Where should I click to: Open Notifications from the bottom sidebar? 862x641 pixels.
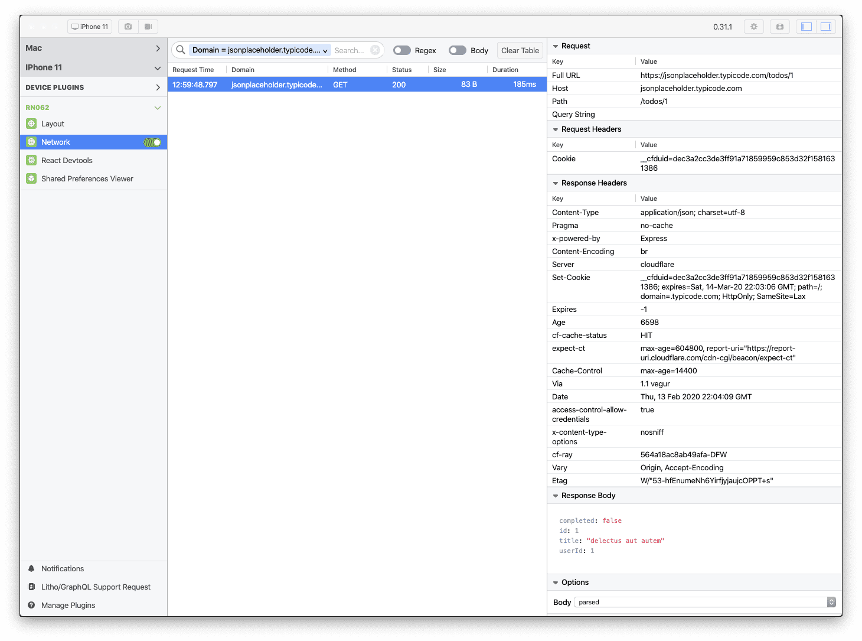tap(63, 568)
